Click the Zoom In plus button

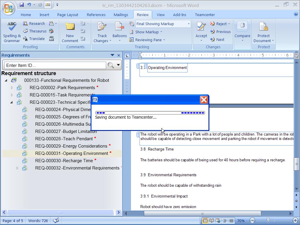click(295, 221)
